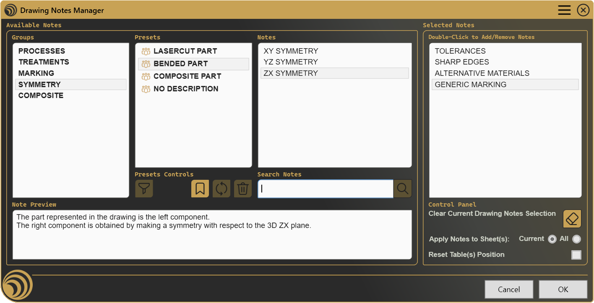Click the BENDED PART preset icon

(146, 64)
